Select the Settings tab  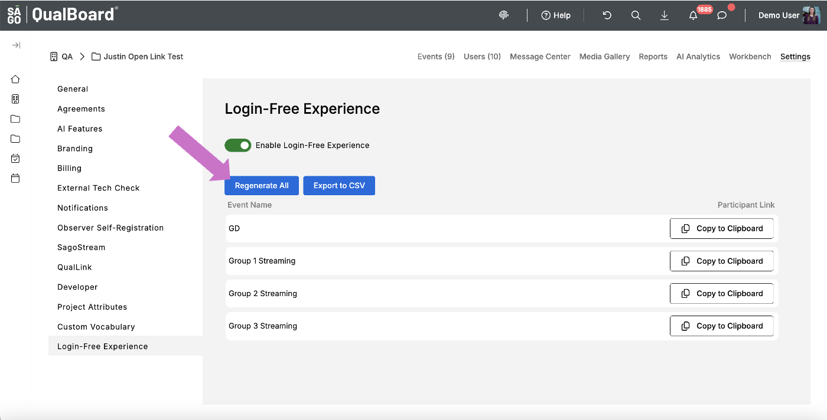point(795,57)
